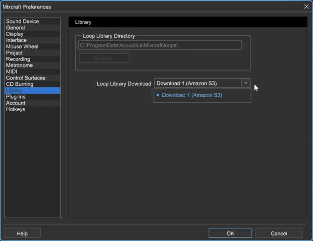Cancel the Mixcraft Preferences dialog
Image resolution: width=313 pixels, height=241 pixels.
(x=279, y=234)
